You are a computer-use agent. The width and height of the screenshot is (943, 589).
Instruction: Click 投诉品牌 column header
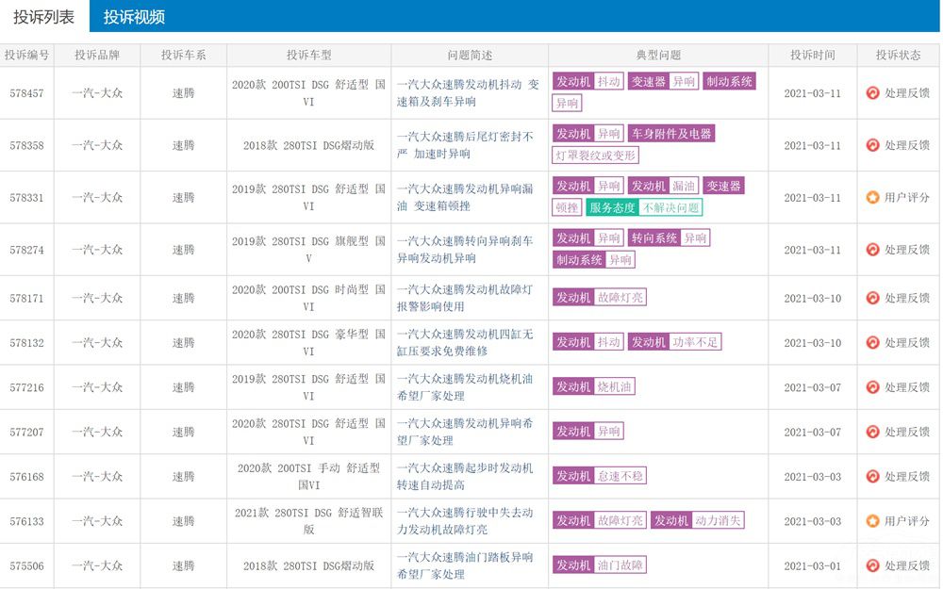[97, 56]
